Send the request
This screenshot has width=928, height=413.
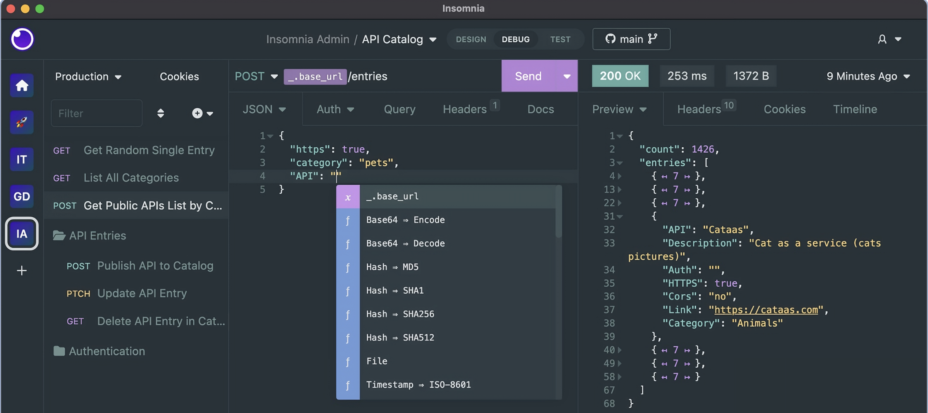pos(528,76)
